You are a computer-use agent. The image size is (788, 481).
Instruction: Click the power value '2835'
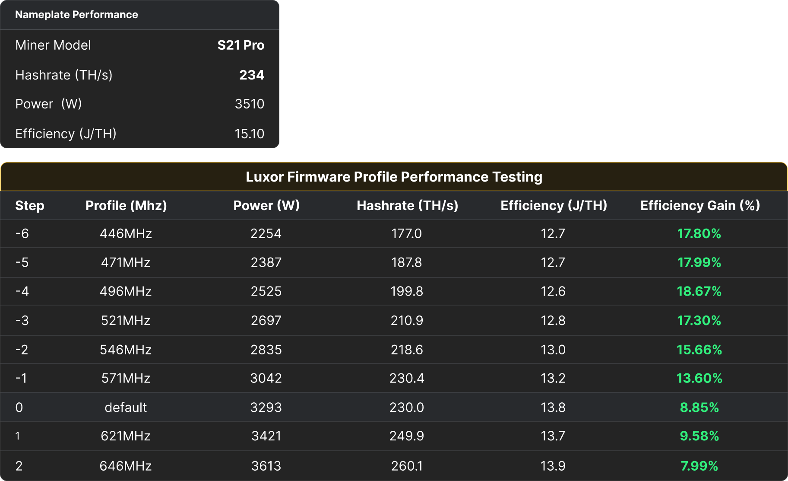coord(266,350)
